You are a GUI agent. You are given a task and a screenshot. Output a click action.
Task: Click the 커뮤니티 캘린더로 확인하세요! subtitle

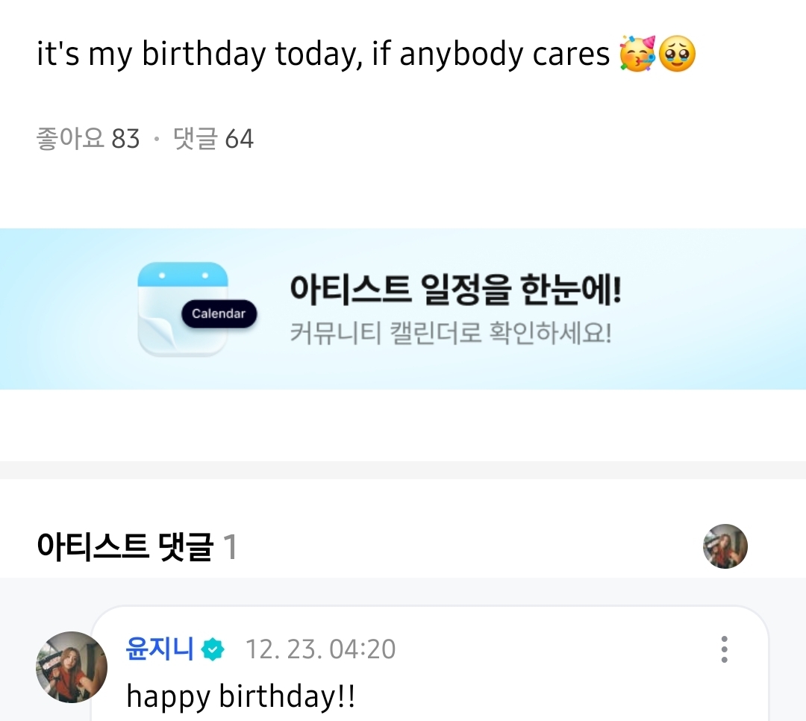(x=451, y=332)
